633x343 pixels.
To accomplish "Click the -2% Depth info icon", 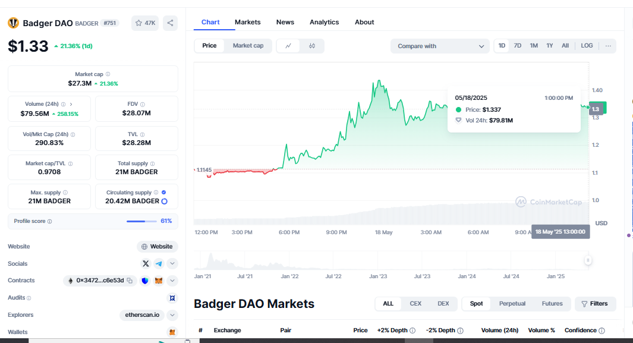I will coord(460,331).
